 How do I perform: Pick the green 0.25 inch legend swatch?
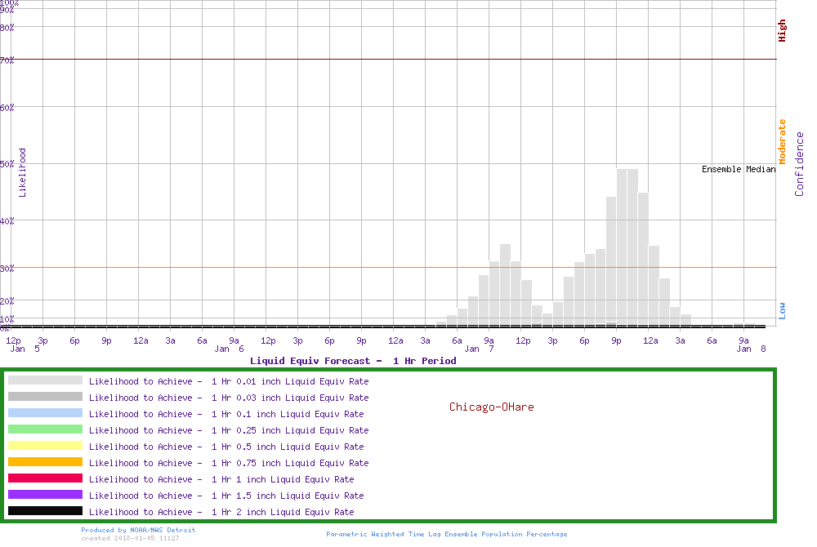45,429
